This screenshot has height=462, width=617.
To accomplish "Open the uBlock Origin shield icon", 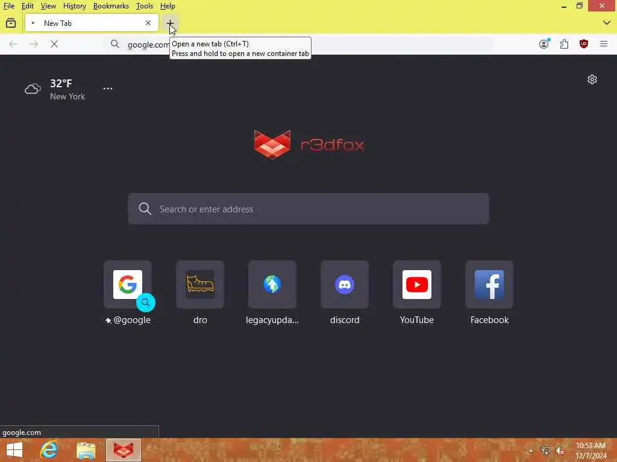I will point(584,44).
